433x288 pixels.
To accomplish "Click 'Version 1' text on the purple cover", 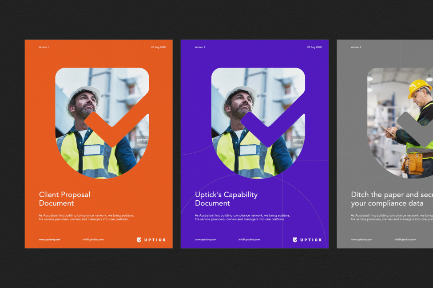I will pyautogui.click(x=200, y=47).
